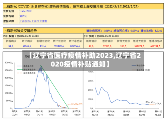
Task: Click 累计无症状 header under 今日预测
Action: coord(140,41)
